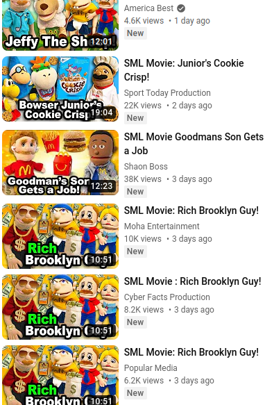Open the Moha Entertainment Rich Brooklyn Guy thumbnail
This screenshot has width=265, height=405.
[60, 236]
